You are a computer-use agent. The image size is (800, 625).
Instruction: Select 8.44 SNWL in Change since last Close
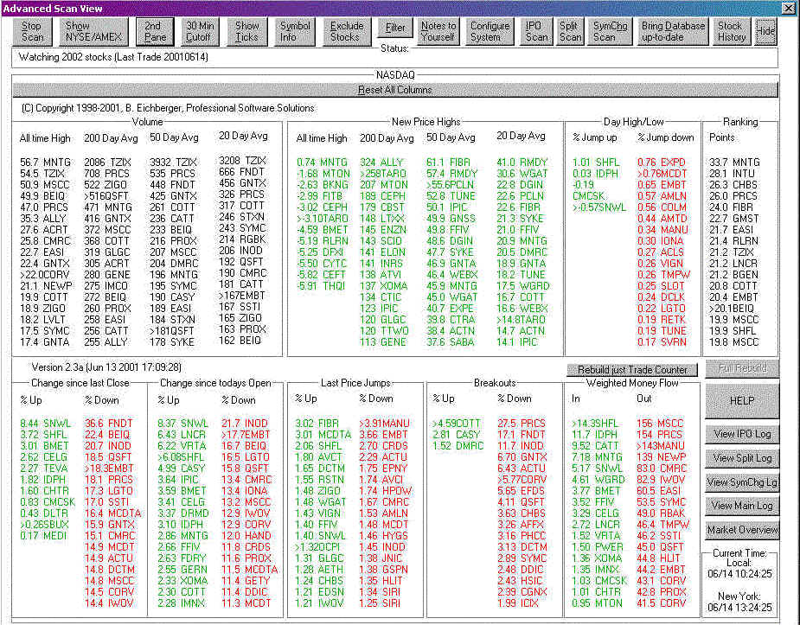click(x=46, y=423)
